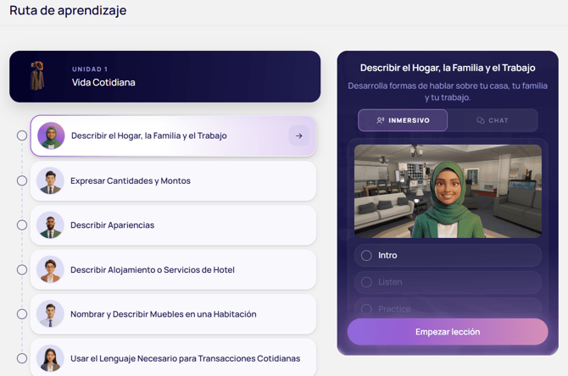Click avatar beside Usar el Lenguaje Necesario
The height and width of the screenshot is (376, 568).
(x=50, y=358)
